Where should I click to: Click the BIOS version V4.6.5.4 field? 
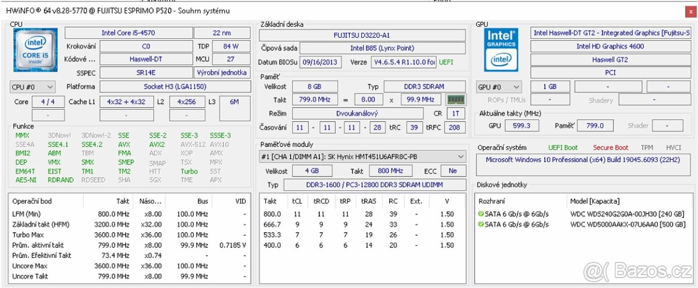(x=404, y=62)
